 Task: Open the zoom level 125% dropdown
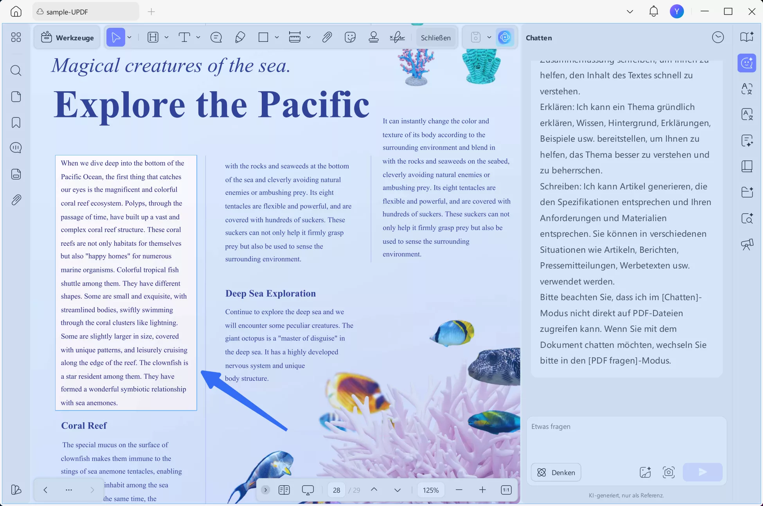click(430, 490)
